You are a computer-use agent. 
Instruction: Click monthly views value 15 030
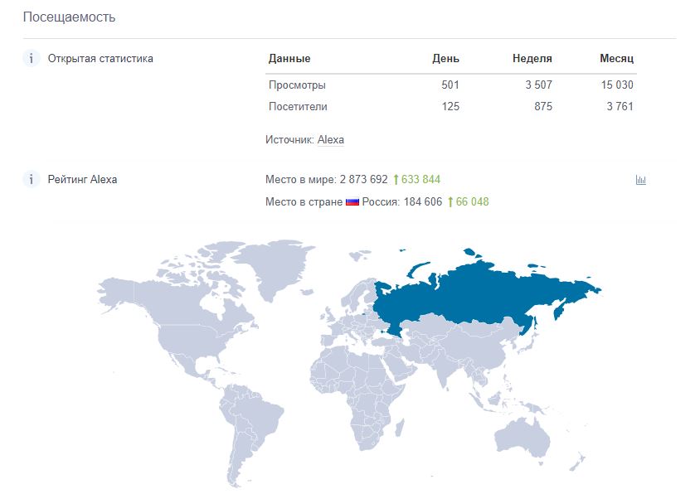coord(617,85)
